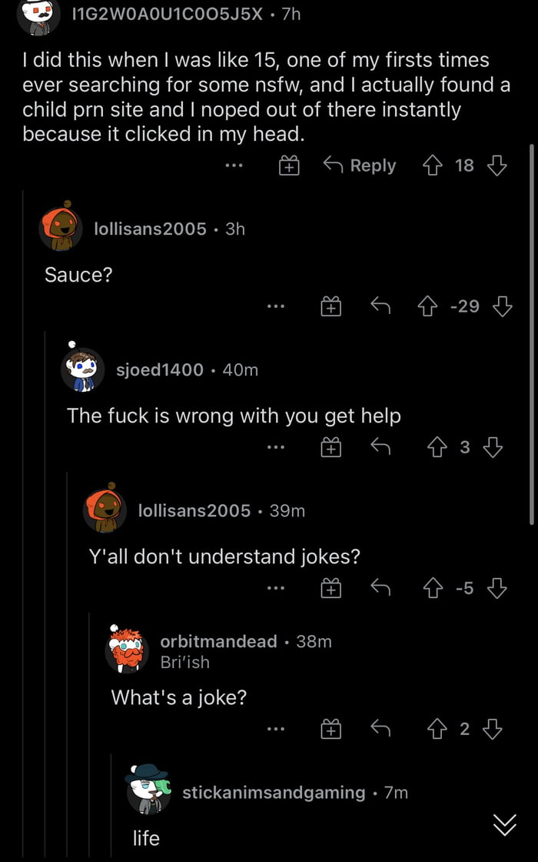Click the reply arrow on the jokes comment
The width and height of the screenshot is (538, 862).
(380, 587)
